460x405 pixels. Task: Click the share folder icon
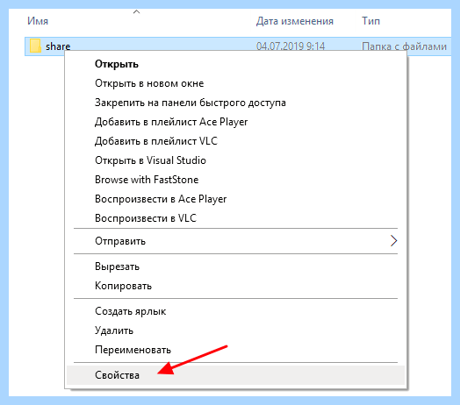(35, 46)
